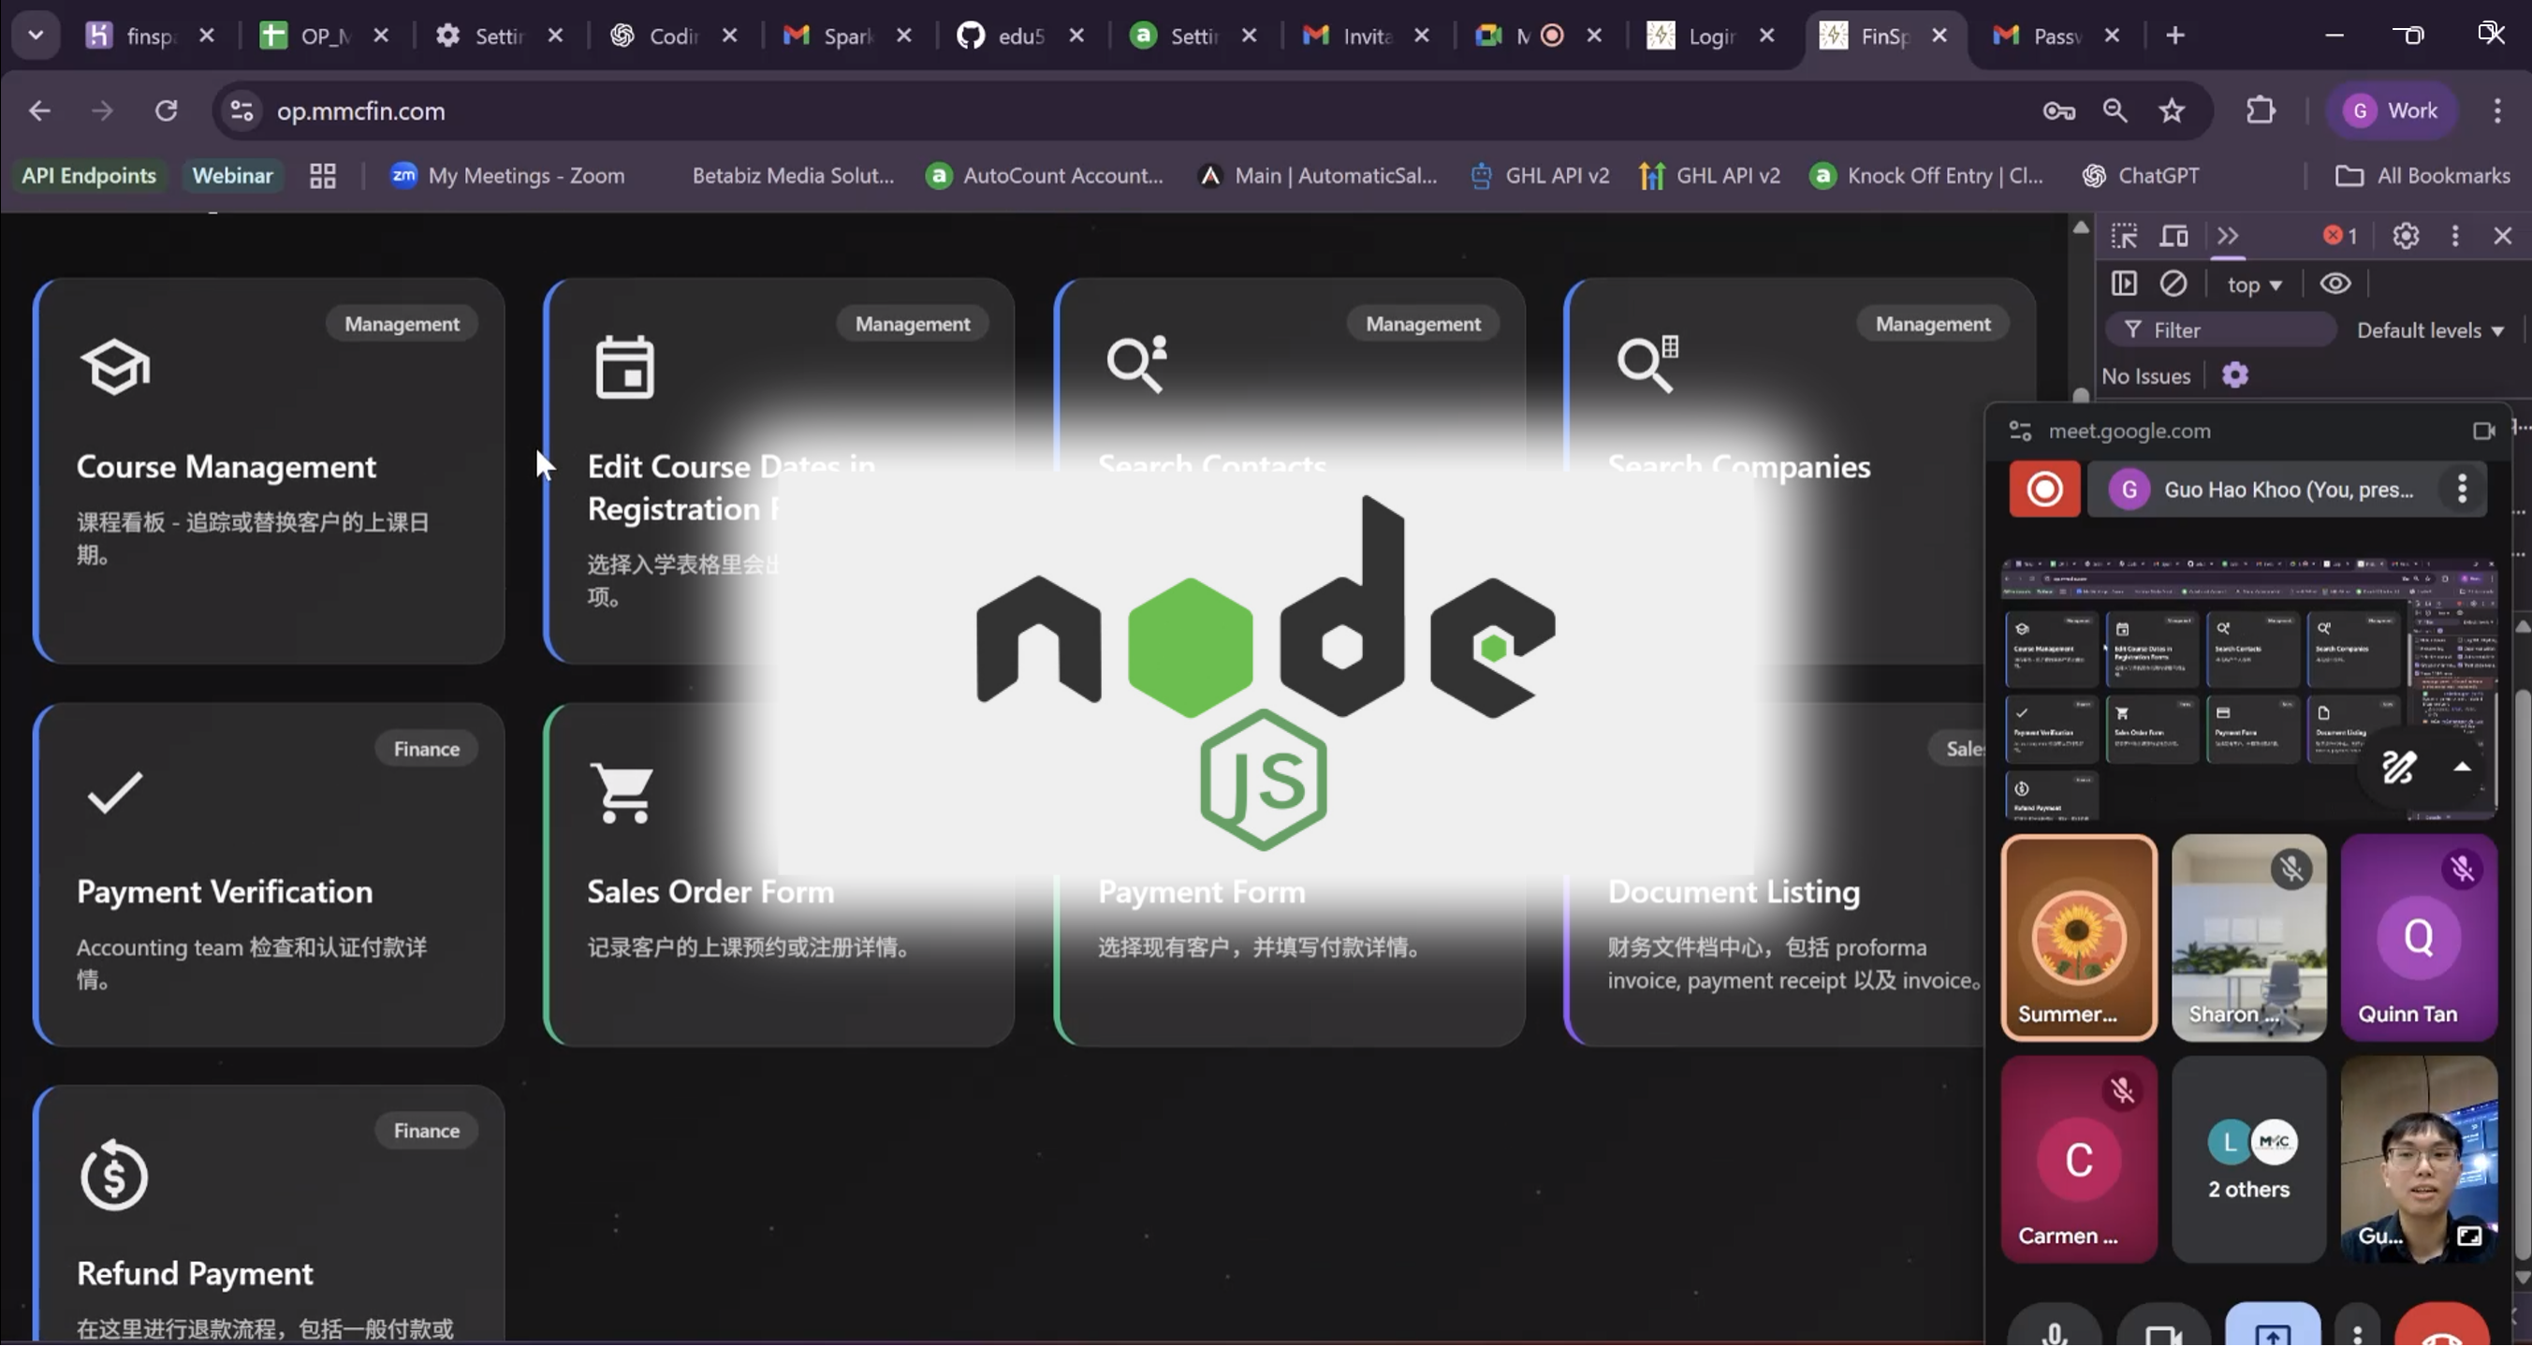Select the DevTools inspect element tool

2124,236
